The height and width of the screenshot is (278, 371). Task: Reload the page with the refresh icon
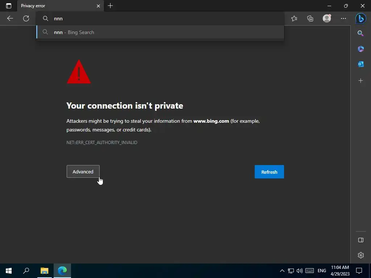pyautogui.click(x=26, y=18)
